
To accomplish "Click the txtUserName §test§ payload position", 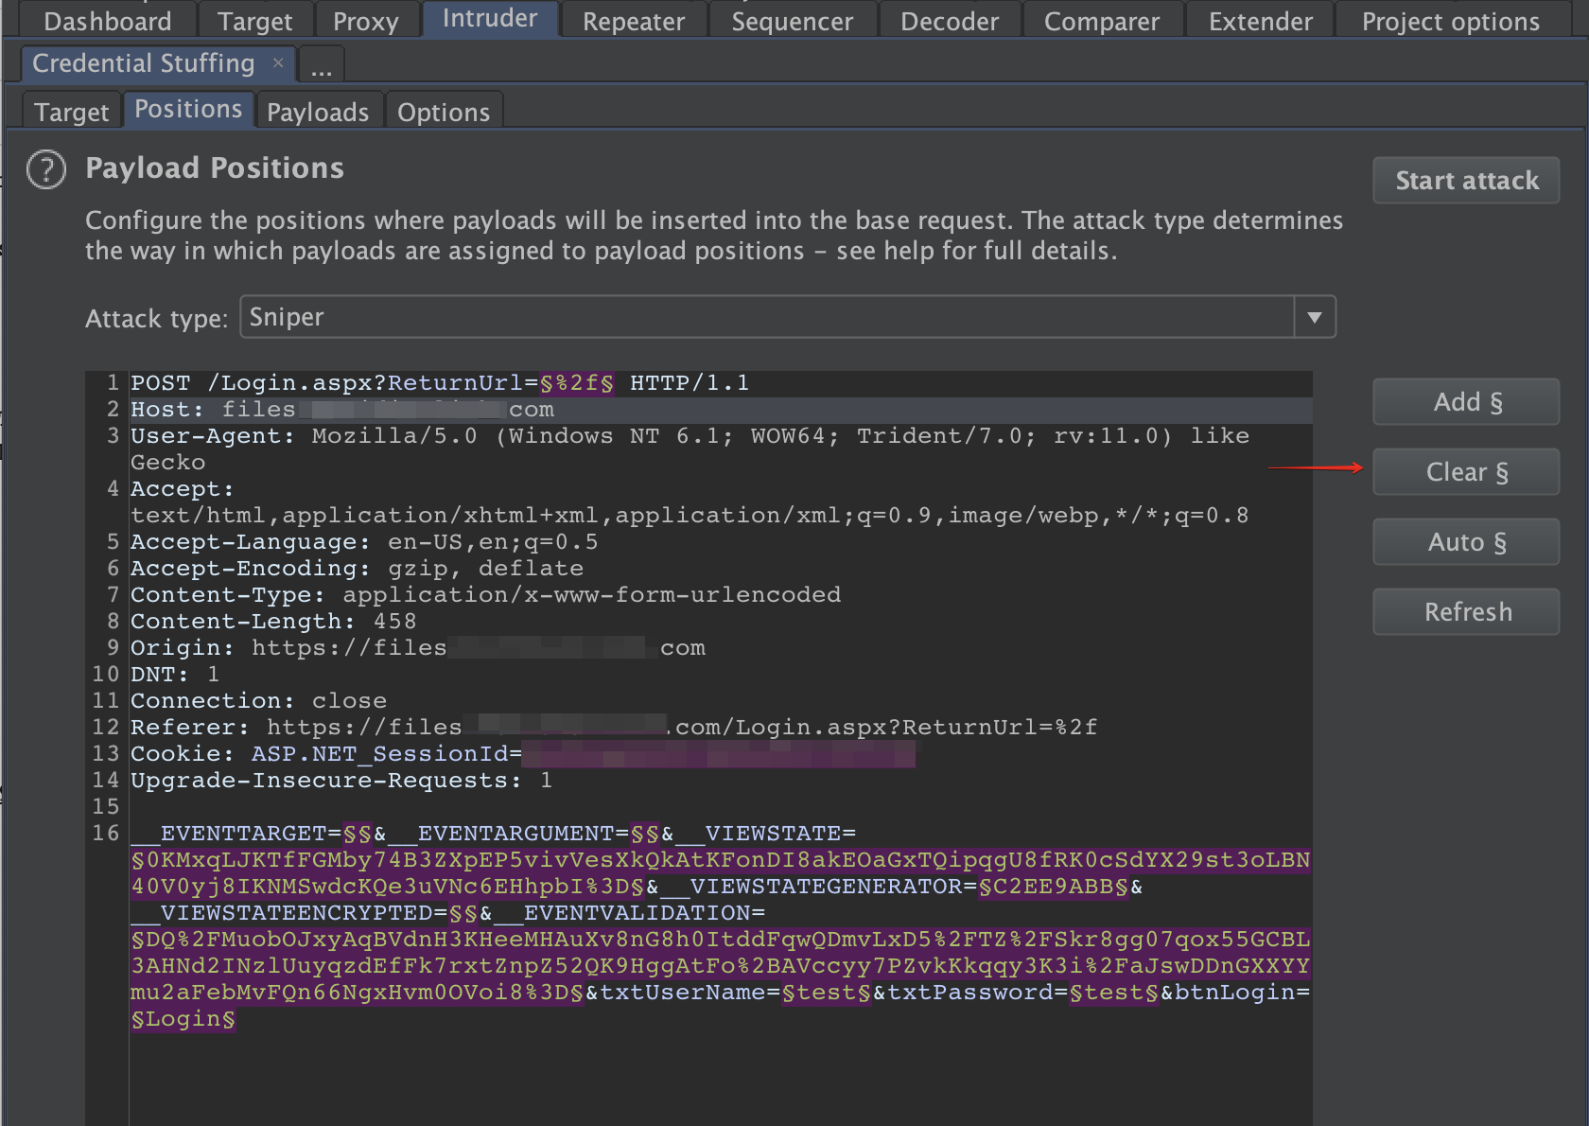I will (826, 993).
